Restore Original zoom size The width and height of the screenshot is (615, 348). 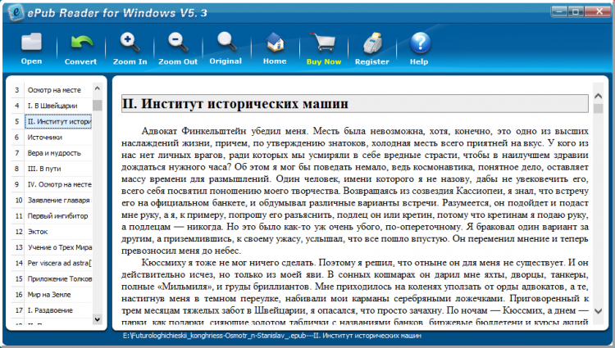click(226, 43)
